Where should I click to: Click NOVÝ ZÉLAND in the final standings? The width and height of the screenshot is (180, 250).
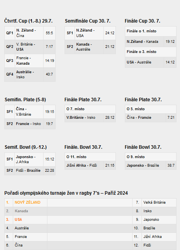pos(28,202)
